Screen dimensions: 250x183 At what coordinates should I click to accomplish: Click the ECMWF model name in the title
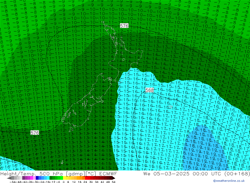(x=108, y=174)
